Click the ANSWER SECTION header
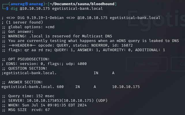The image size is (185, 115). pyautogui.click(x=23, y=82)
